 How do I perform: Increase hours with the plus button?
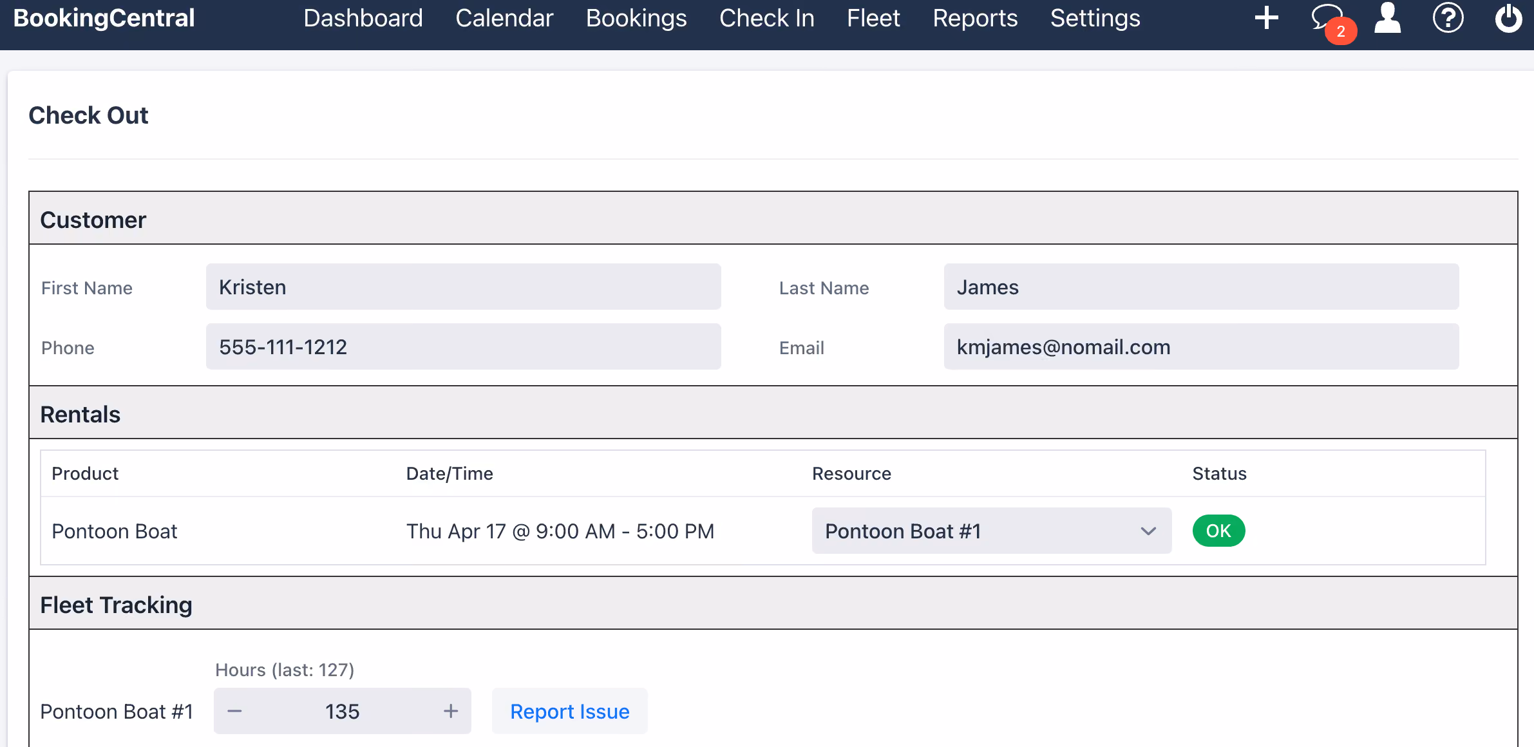pyautogui.click(x=451, y=711)
